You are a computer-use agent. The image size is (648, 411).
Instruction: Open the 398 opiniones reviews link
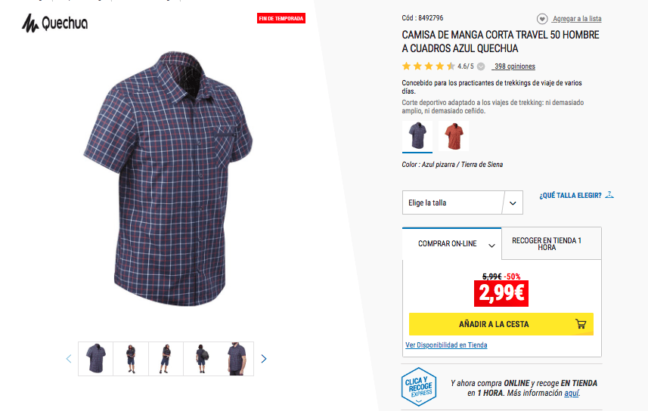point(514,66)
